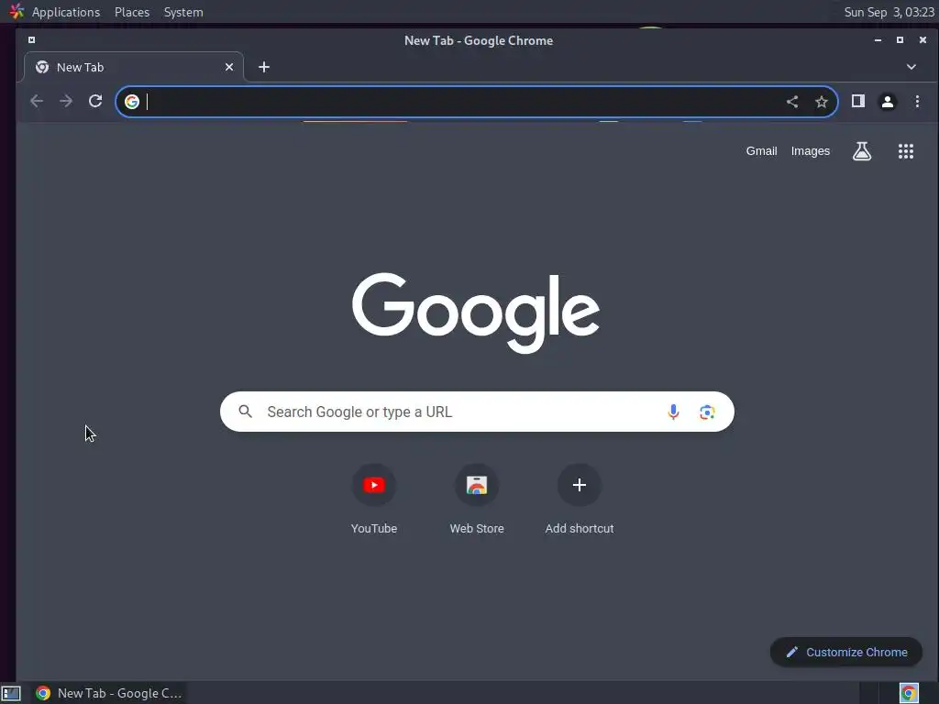Expand the tab search dropdown chevron
The height and width of the screenshot is (704, 939).
(911, 67)
